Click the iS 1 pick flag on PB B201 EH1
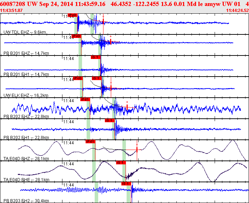 [x=95, y=57]
